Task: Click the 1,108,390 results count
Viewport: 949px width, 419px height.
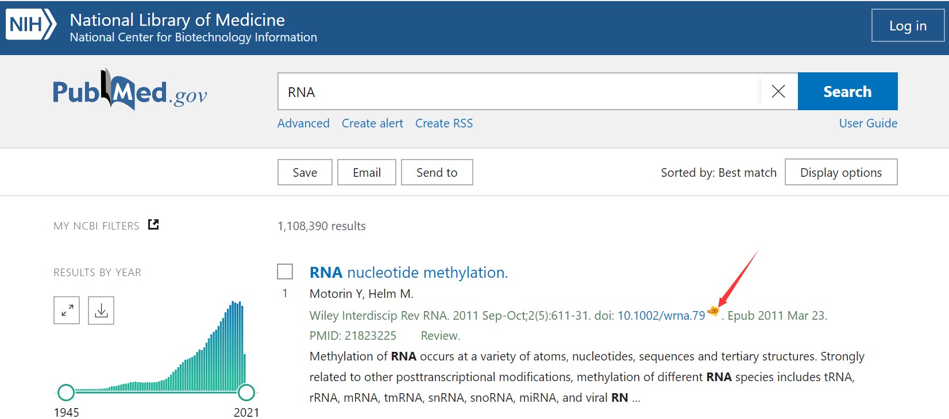Action: coord(321,226)
